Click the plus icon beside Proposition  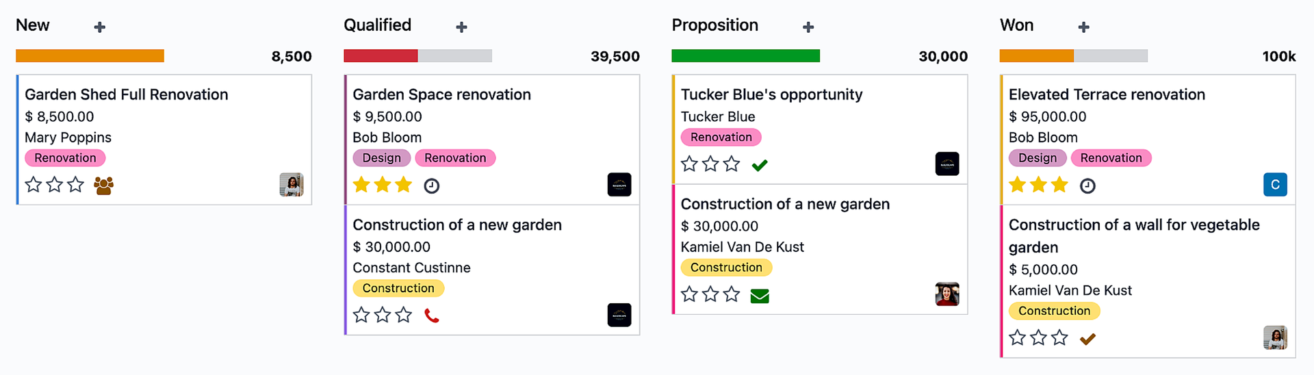click(808, 27)
